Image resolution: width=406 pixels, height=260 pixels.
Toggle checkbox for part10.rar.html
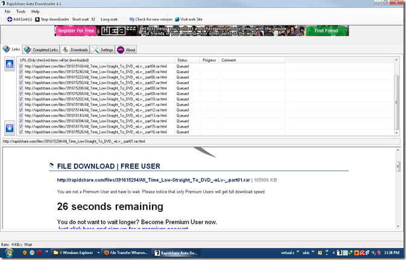point(21,99)
